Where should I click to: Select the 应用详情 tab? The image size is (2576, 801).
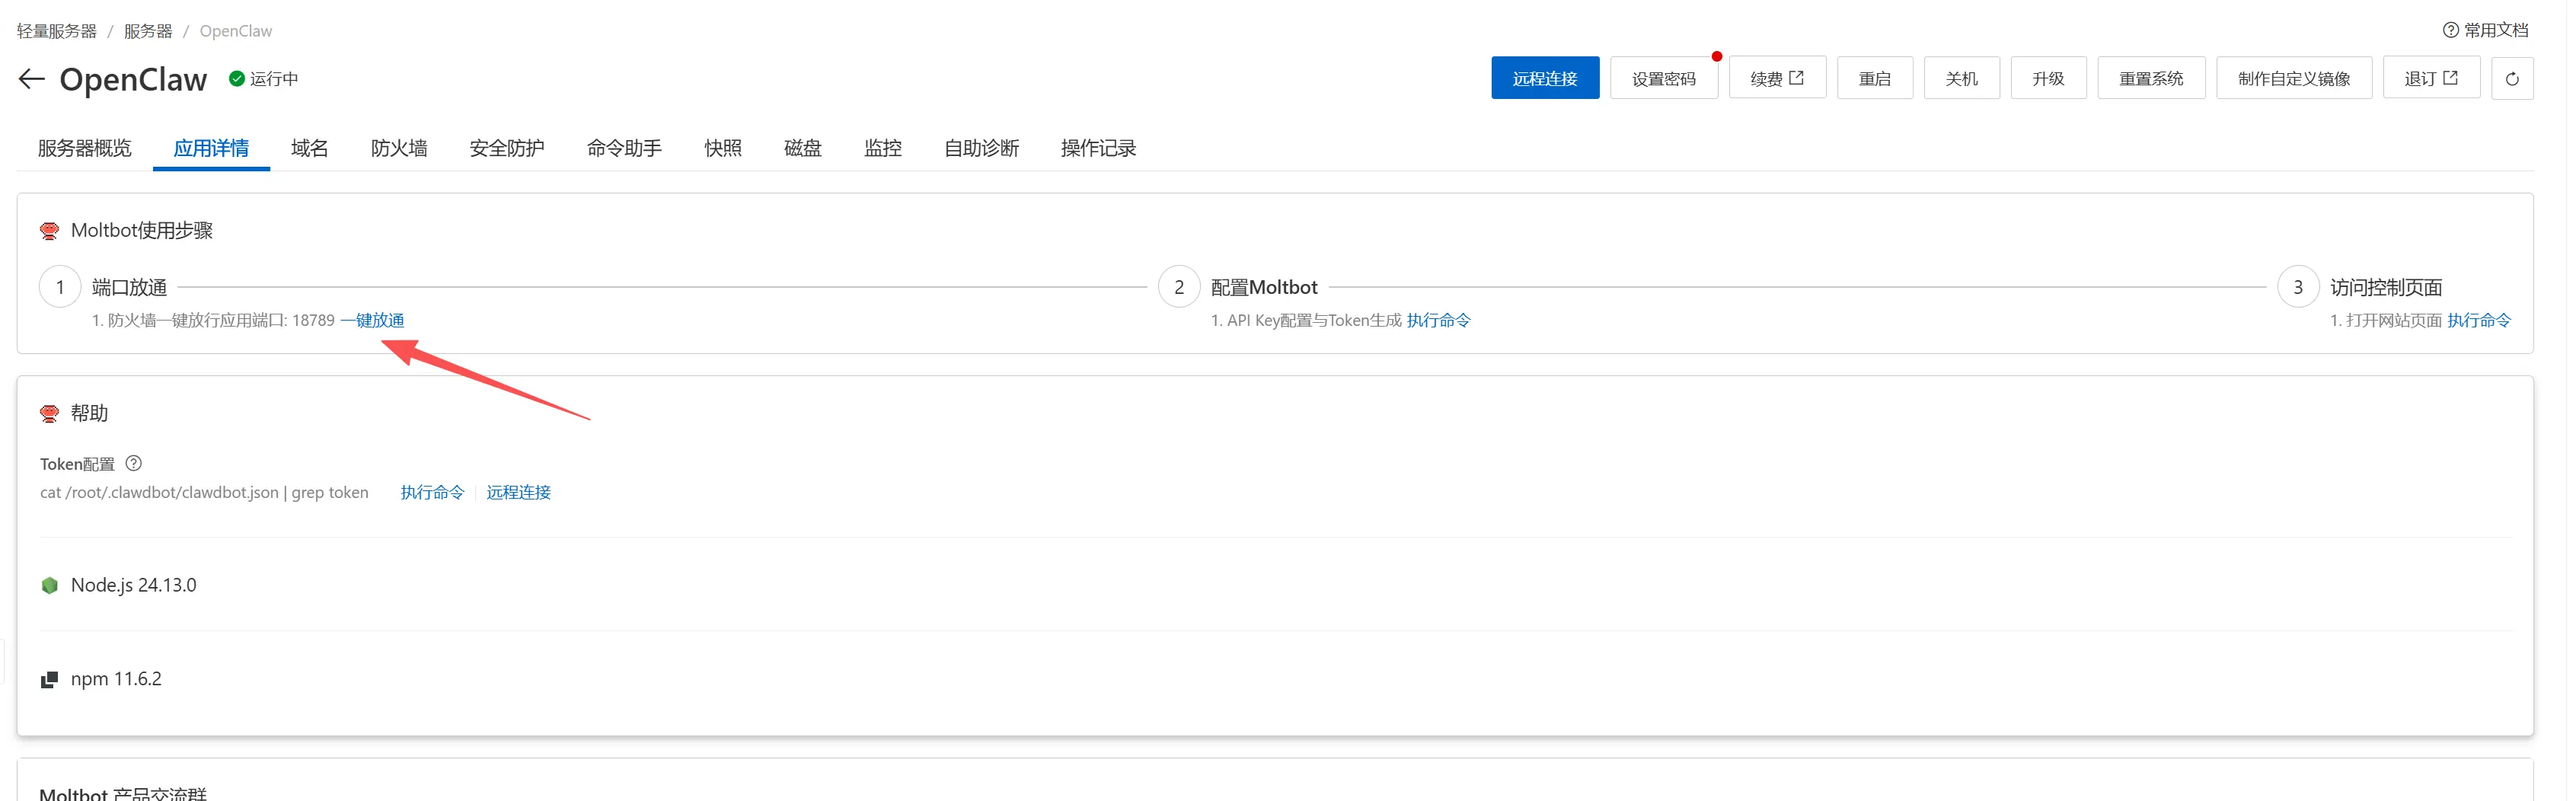tap(211, 148)
